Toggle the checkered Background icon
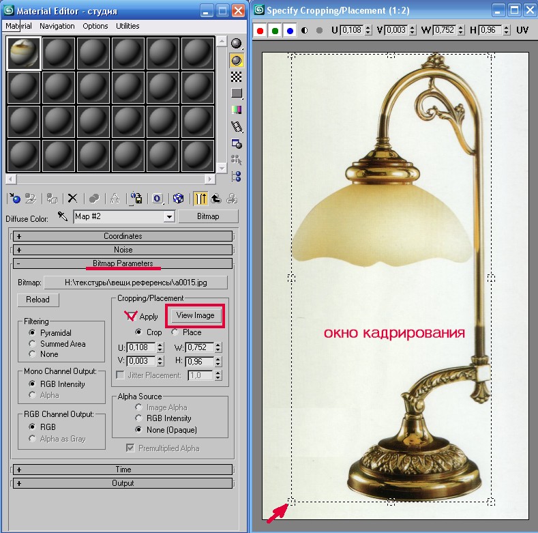This screenshot has height=533, width=538. [236, 77]
